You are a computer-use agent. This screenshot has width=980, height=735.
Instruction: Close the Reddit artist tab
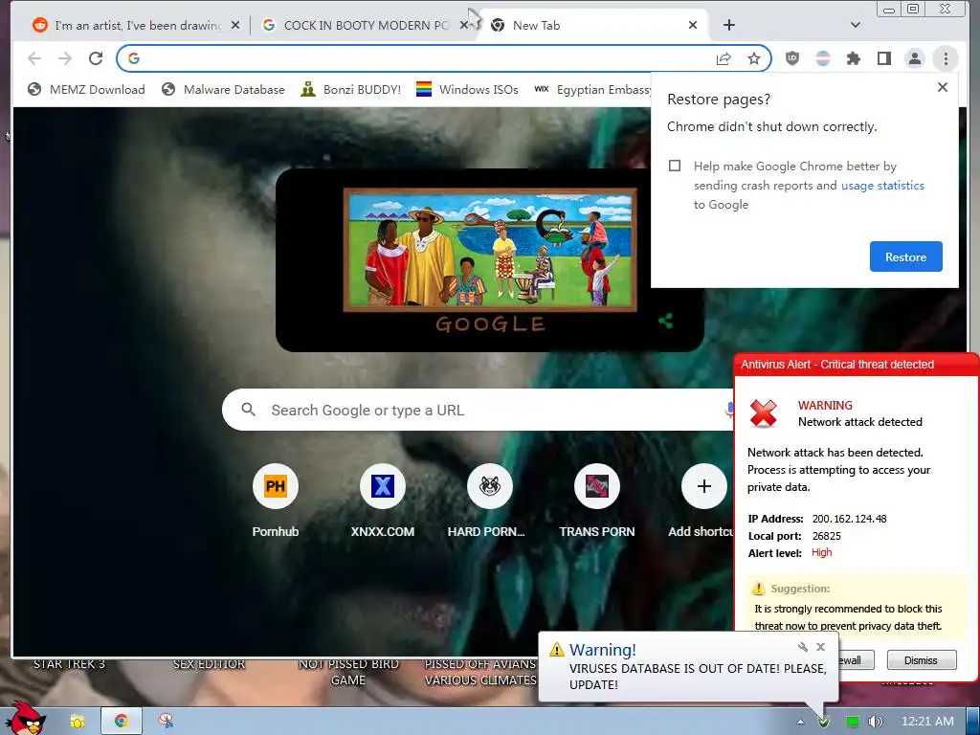(x=235, y=25)
